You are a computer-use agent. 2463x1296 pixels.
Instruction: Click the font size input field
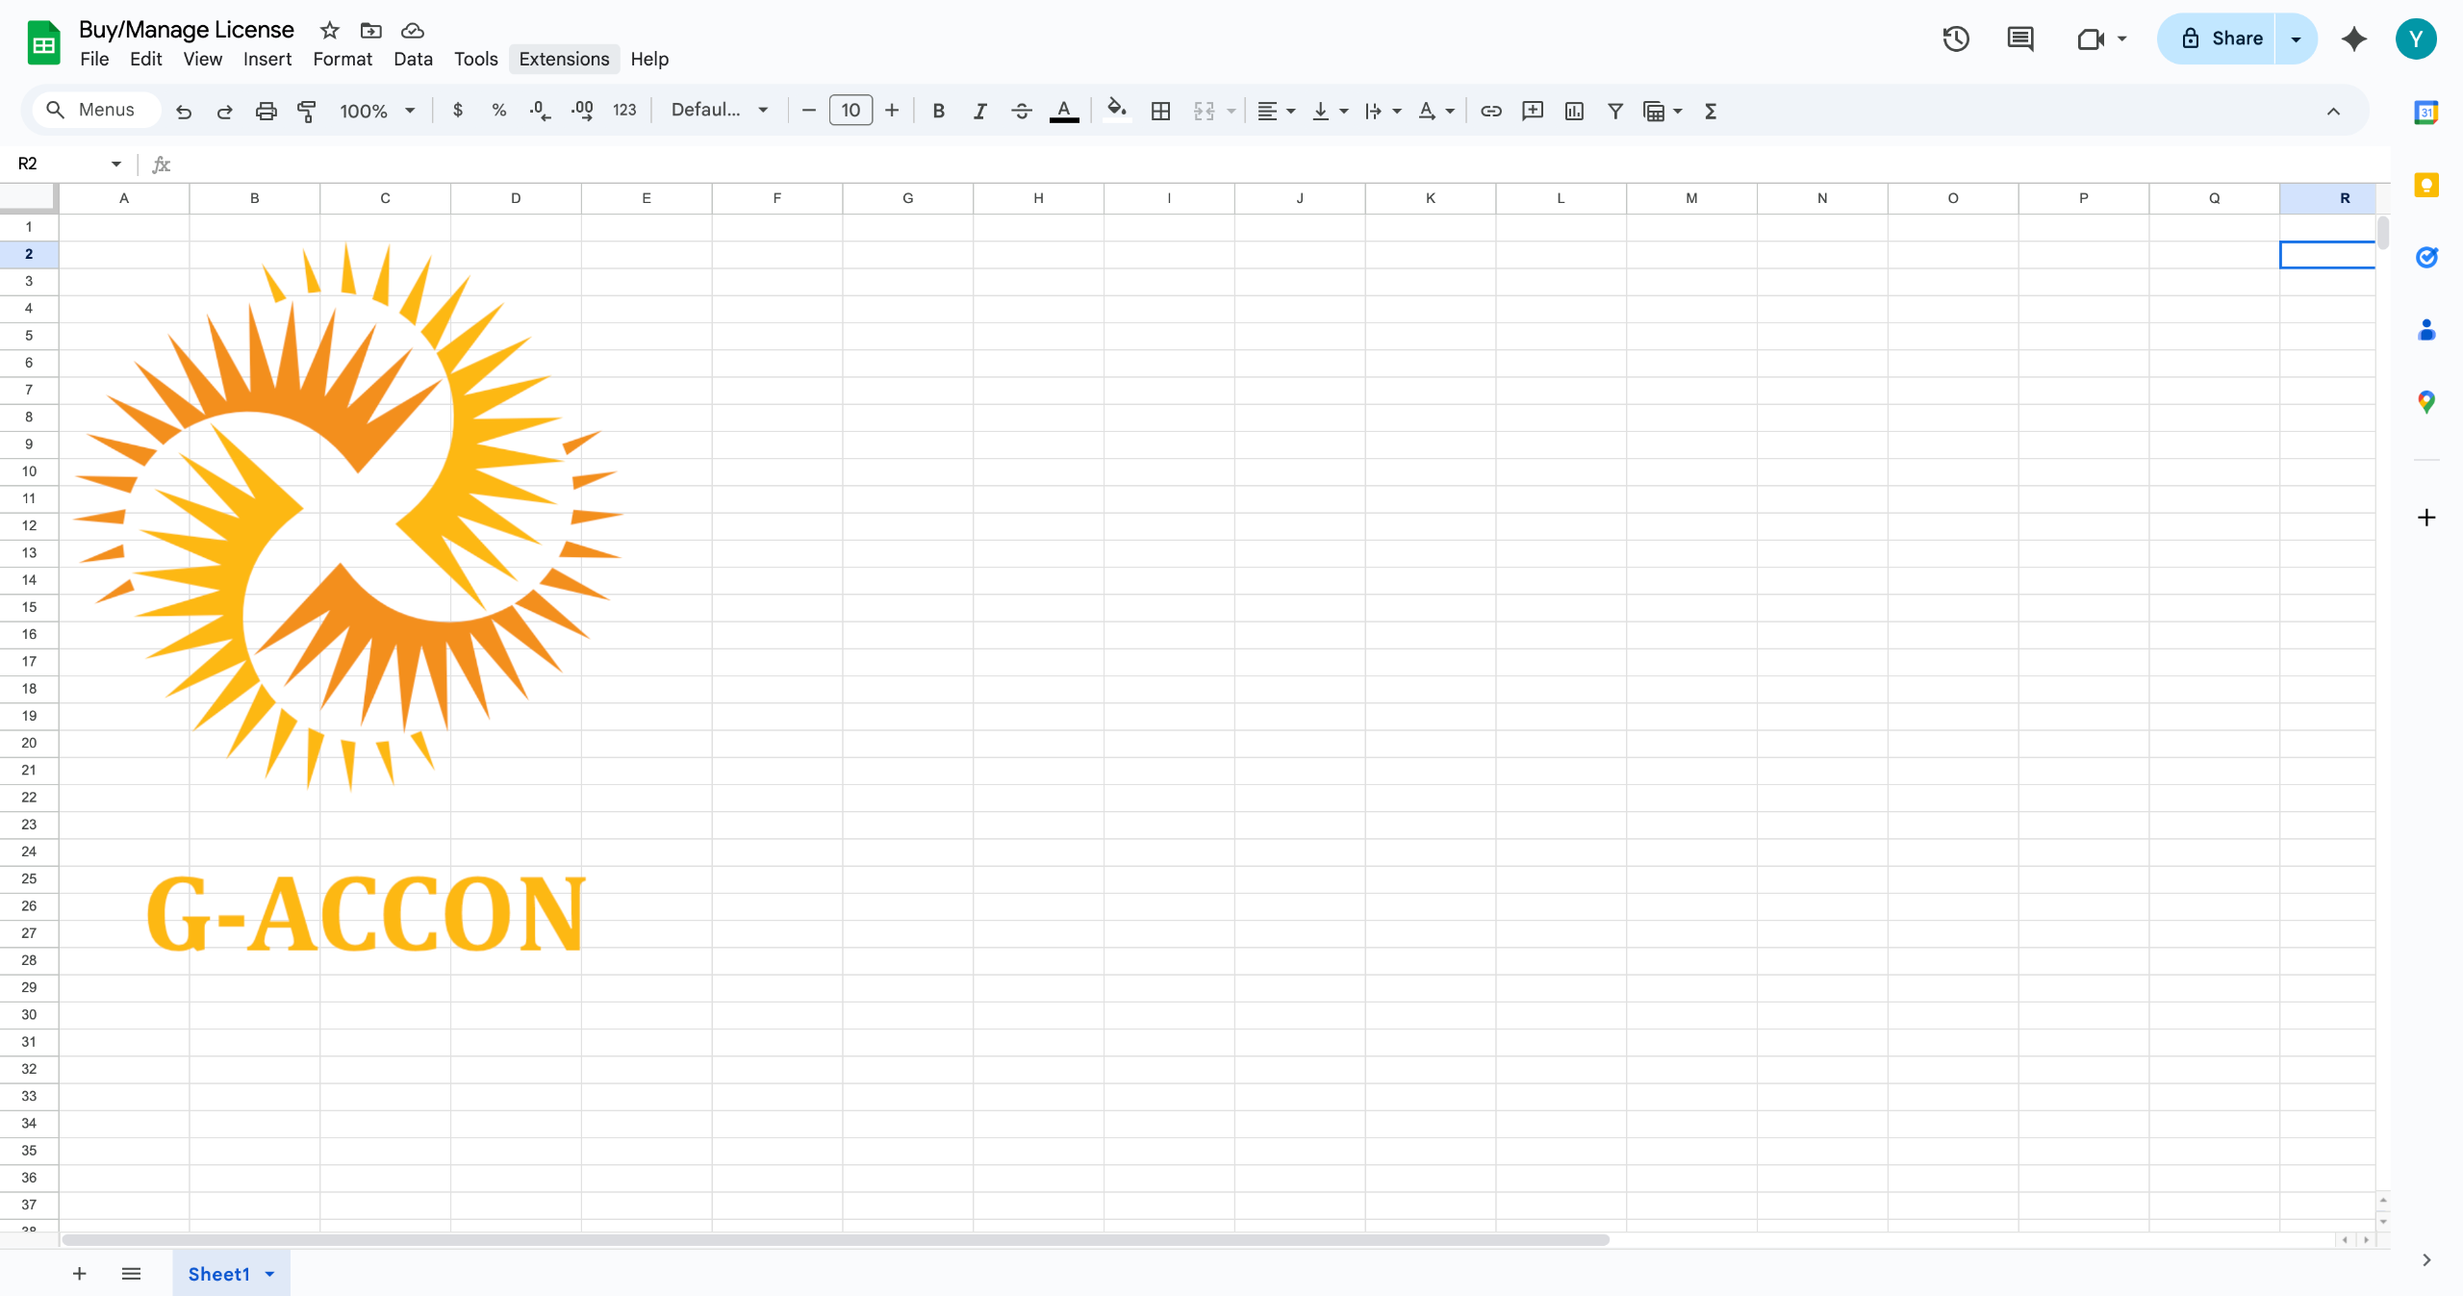851,111
